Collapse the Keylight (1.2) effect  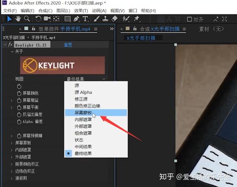(x=5, y=45)
